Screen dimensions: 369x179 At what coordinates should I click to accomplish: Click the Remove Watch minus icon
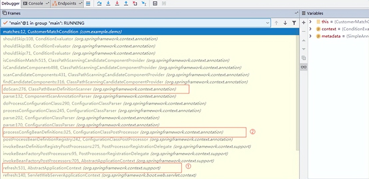[x=304, y=31]
